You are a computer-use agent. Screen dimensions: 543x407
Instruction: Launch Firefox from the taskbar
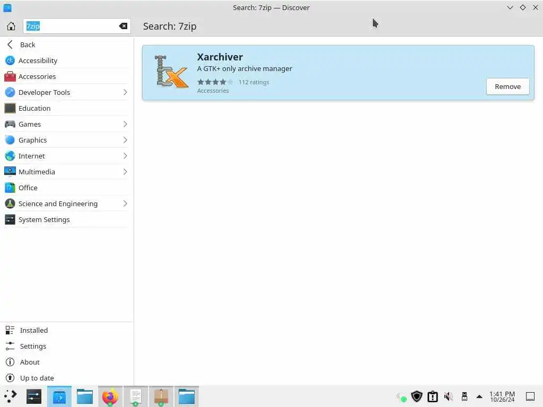click(x=110, y=396)
